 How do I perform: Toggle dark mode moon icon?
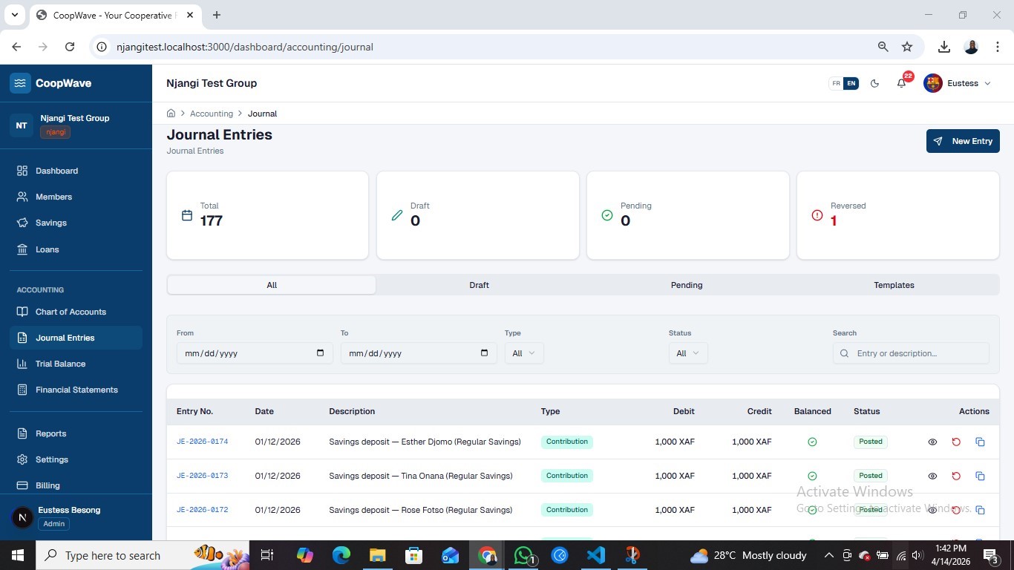pos(874,83)
